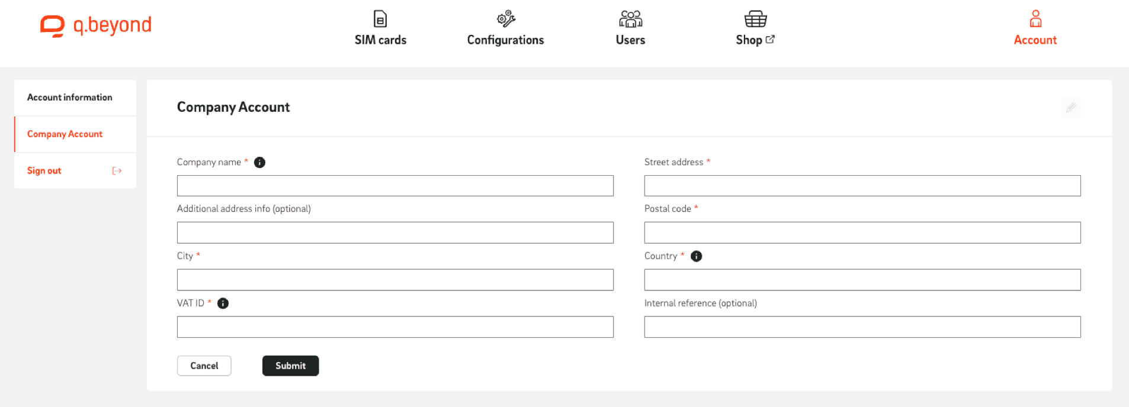Screen dimensions: 1129x407
Task: Show VAT ID info tooltip
Action: [x=223, y=303]
